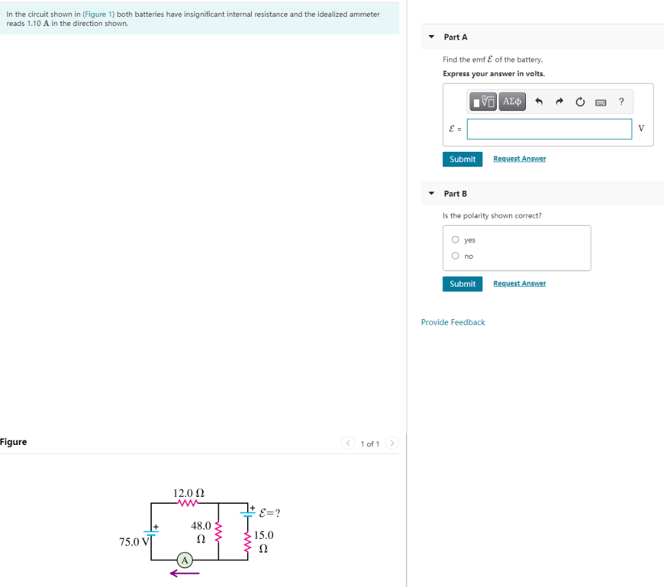Click the undo arrow in the equation toolbar
This screenshot has width=664, height=587.
(539, 101)
